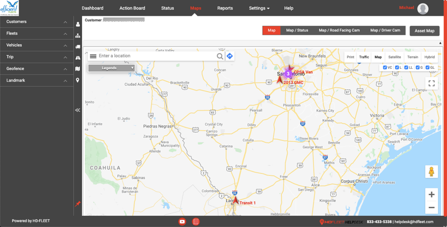Click the blue directions arrow icon
The width and height of the screenshot is (447, 227).
pos(230,56)
